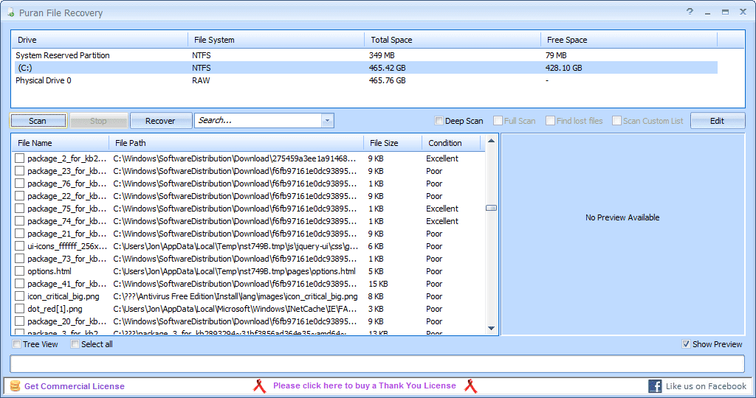Click the Edit button
756x398 pixels.
pyautogui.click(x=718, y=121)
